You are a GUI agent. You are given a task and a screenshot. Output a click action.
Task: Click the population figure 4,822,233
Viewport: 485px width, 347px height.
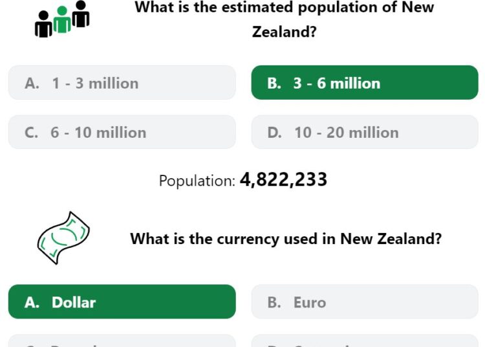pos(283,179)
